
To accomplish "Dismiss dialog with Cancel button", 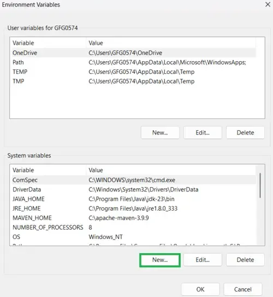I will [x=243, y=289].
